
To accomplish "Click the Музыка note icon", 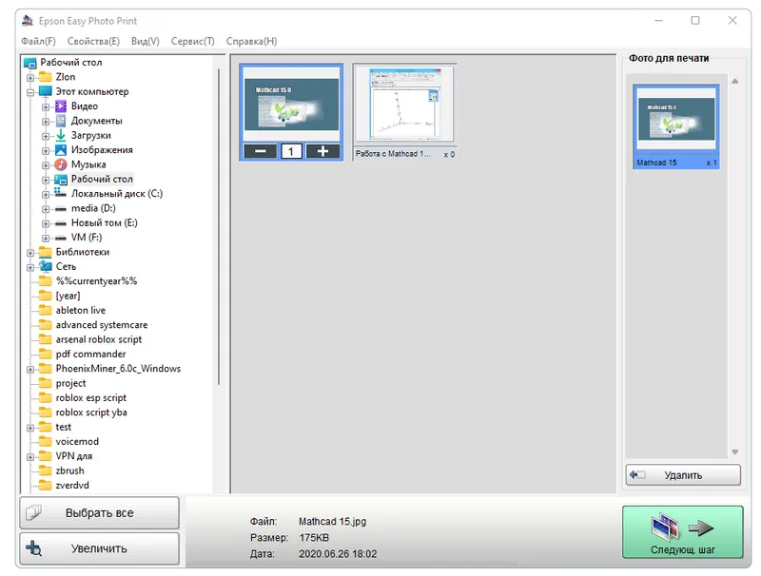I will click(61, 164).
